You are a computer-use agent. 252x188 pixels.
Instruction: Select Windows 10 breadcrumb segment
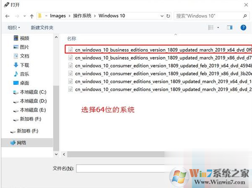[x=112, y=16]
